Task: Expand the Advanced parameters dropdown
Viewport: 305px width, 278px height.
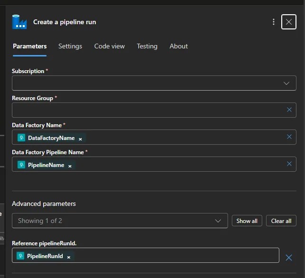Action: (218, 221)
